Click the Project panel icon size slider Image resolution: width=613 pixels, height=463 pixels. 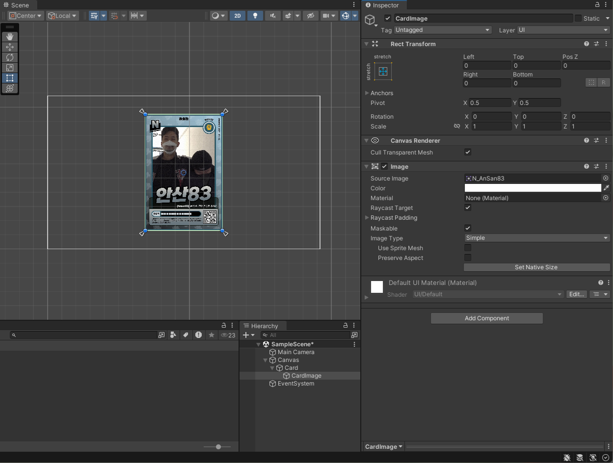218,447
